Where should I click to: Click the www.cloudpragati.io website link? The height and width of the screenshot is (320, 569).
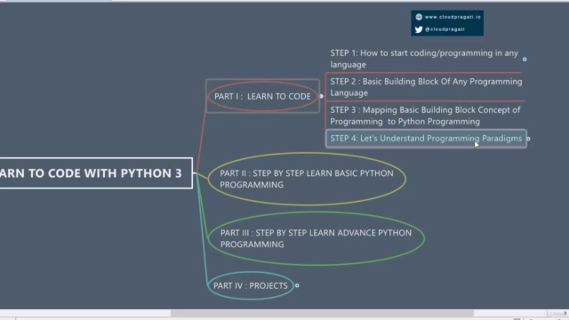[x=453, y=17]
